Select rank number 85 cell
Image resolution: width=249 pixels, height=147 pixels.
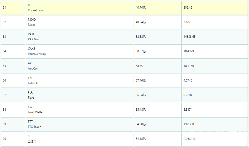pyautogui.click(x=4, y=66)
